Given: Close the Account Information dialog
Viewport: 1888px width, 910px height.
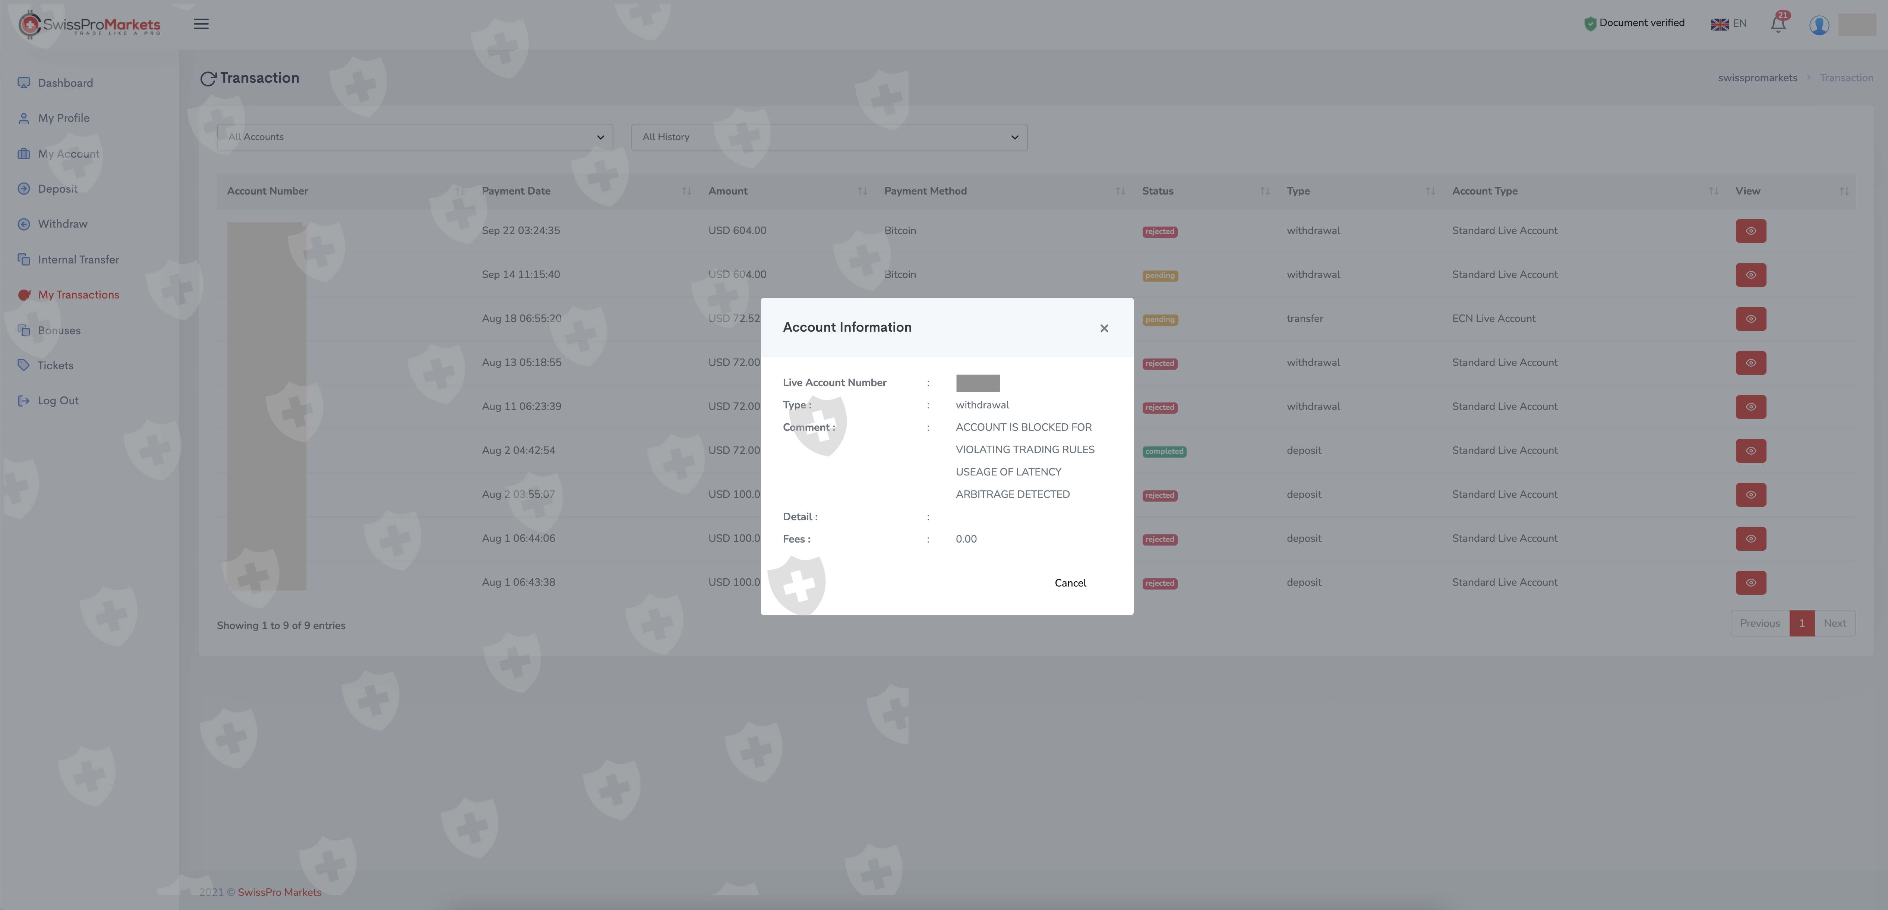Looking at the screenshot, I should [1104, 328].
